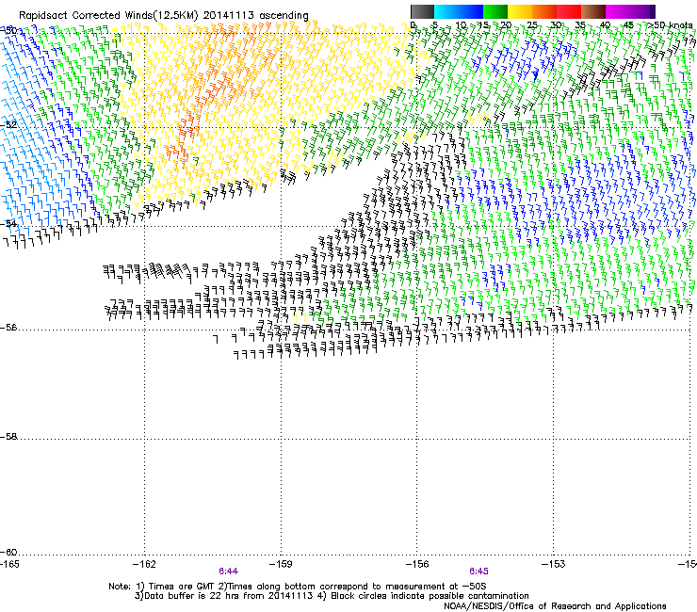
Task: Click the -52 latitude axis label
Action: point(8,125)
